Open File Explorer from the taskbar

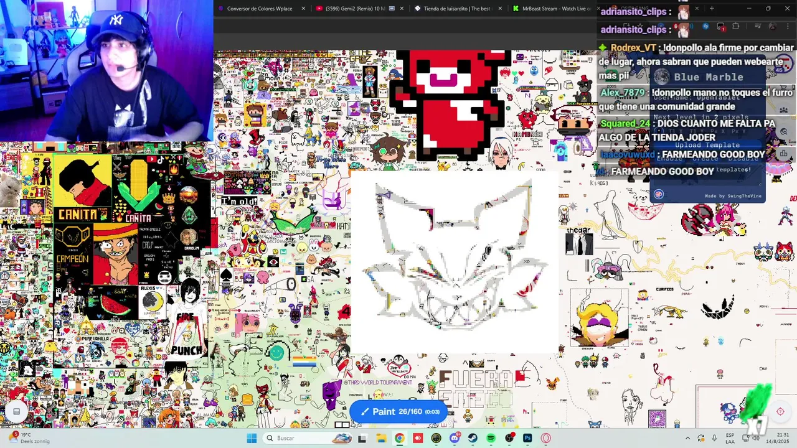pyautogui.click(x=382, y=438)
